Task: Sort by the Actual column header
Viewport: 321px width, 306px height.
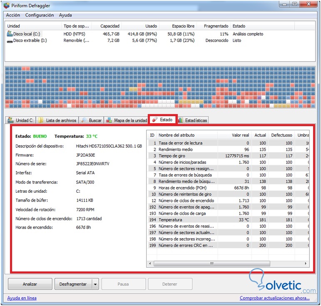Action: tap(260, 135)
